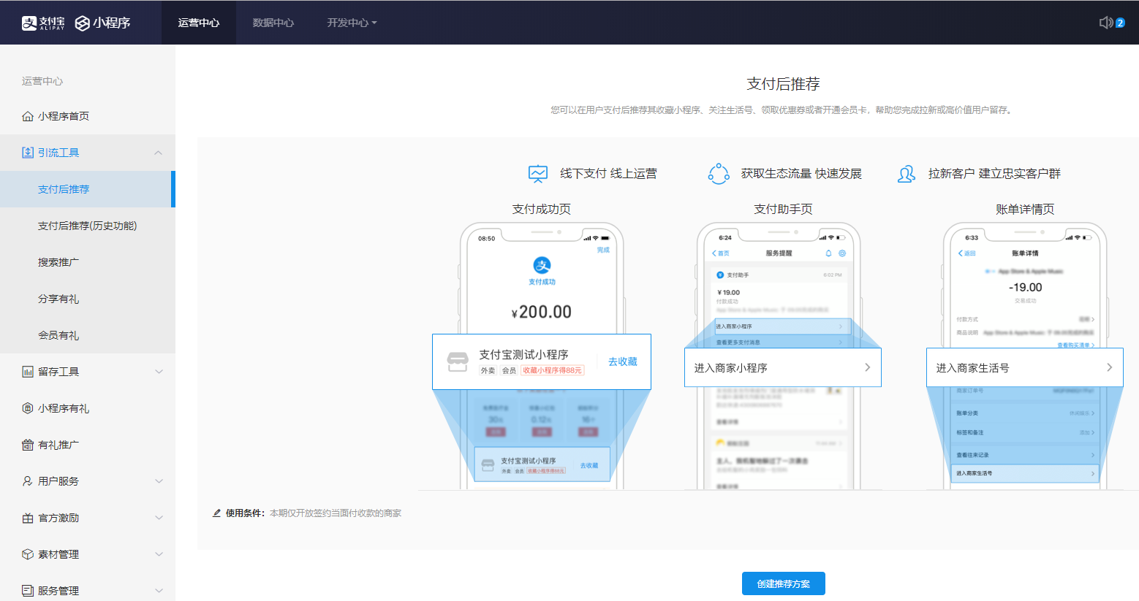Click the 官方激励 gift box icon
Viewport: 1139px width, 601px height.
(28, 518)
